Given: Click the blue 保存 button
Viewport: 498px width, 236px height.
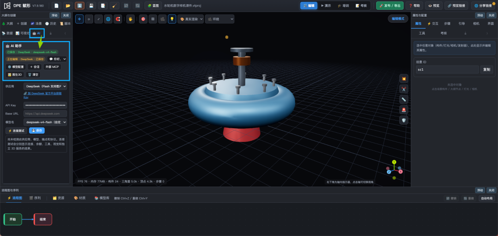Looking at the screenshot, I should [37, 131].
